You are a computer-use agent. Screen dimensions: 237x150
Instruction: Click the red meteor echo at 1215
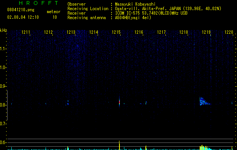pos(119,102)
